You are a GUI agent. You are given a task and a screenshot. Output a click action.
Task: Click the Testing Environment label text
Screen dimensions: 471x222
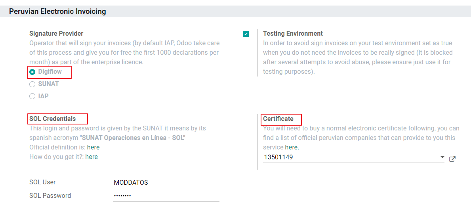click(293, 34)
